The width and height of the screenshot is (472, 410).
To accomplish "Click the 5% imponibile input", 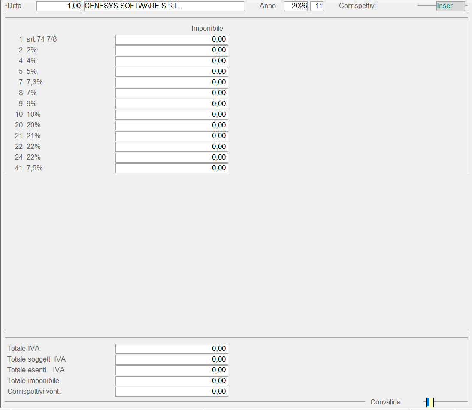I will pyautogui.click(x=172, y=72).
